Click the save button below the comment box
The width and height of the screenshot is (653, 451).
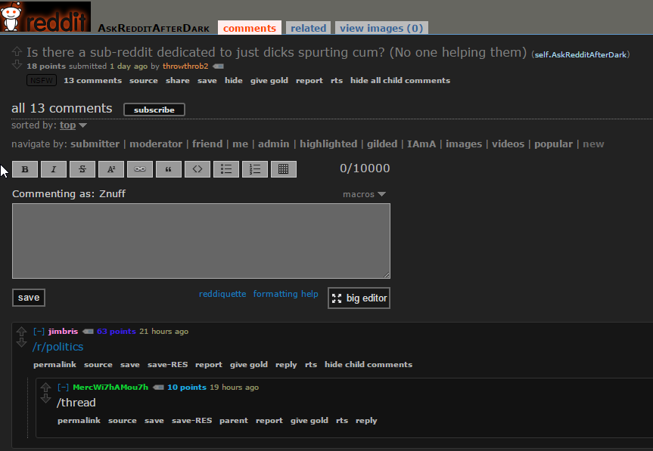[29, 298]
